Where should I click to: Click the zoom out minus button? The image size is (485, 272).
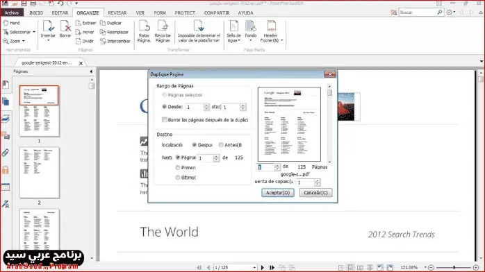click(x=431, y=268)
